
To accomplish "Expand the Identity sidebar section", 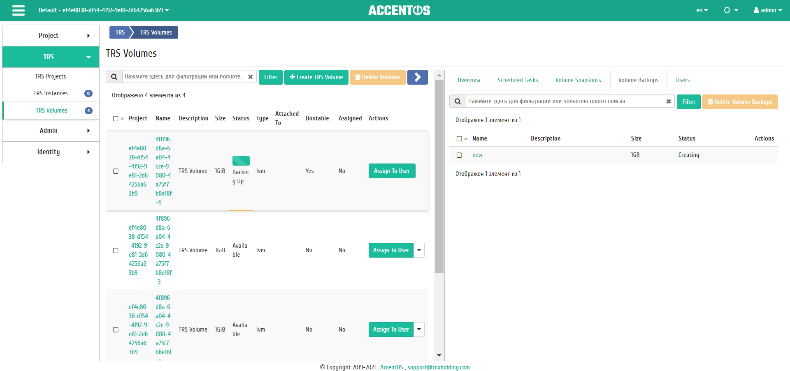I will [x=51, y=152].
